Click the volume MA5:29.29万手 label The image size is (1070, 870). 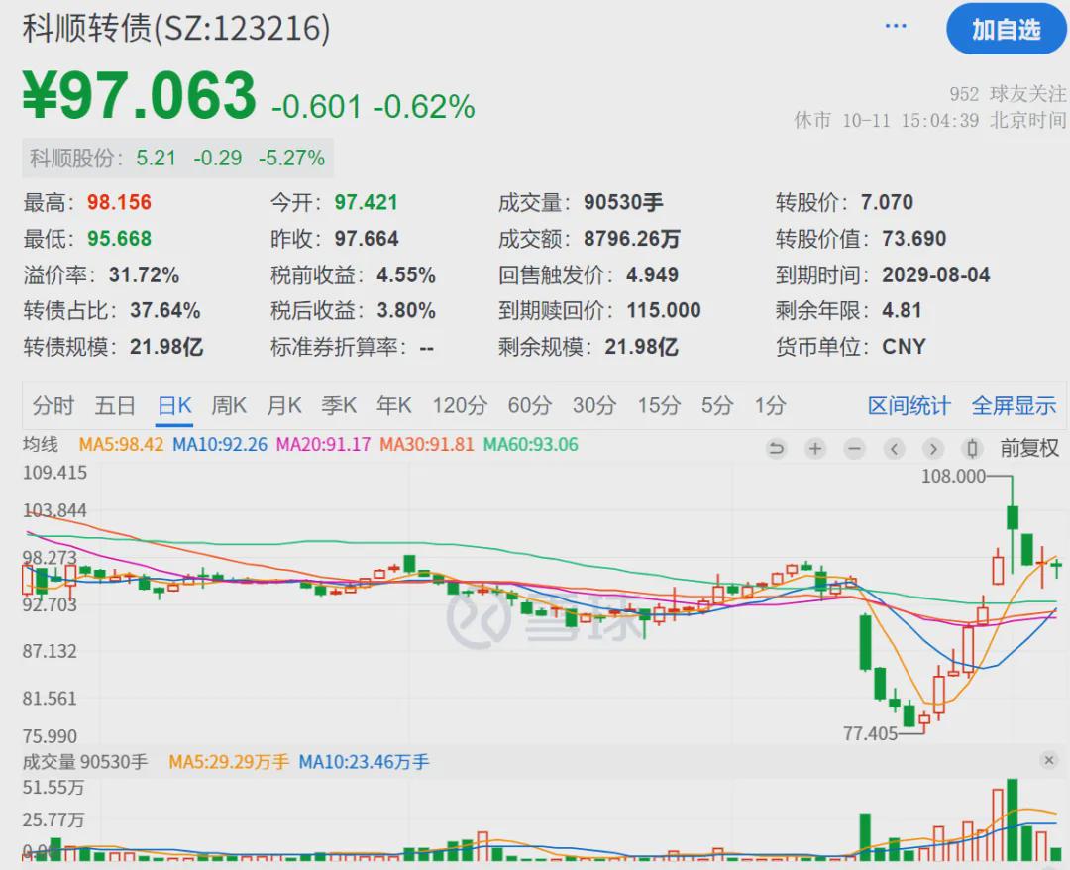tap(229, 762)
